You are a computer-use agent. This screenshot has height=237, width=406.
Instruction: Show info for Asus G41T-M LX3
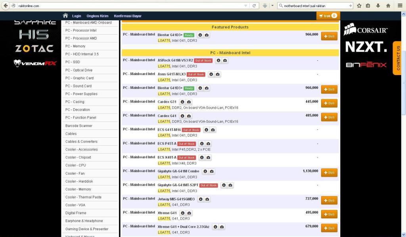click(x=211, y=74)
